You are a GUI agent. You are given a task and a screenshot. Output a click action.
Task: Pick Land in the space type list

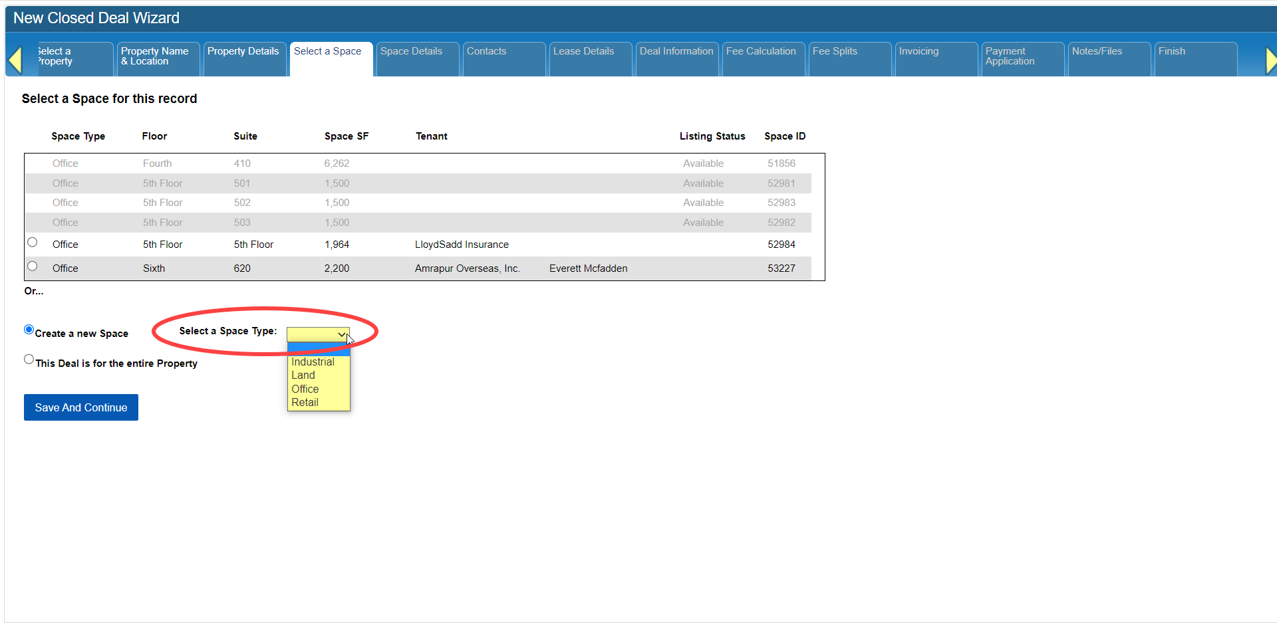[x=303, y=375]
